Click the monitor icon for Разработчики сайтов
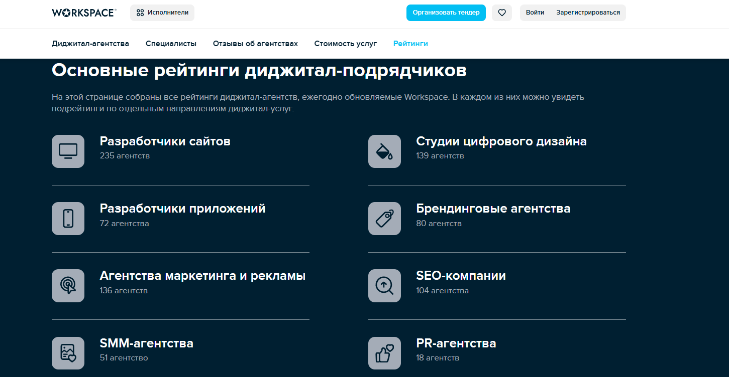729x377 pixels. 68,151
